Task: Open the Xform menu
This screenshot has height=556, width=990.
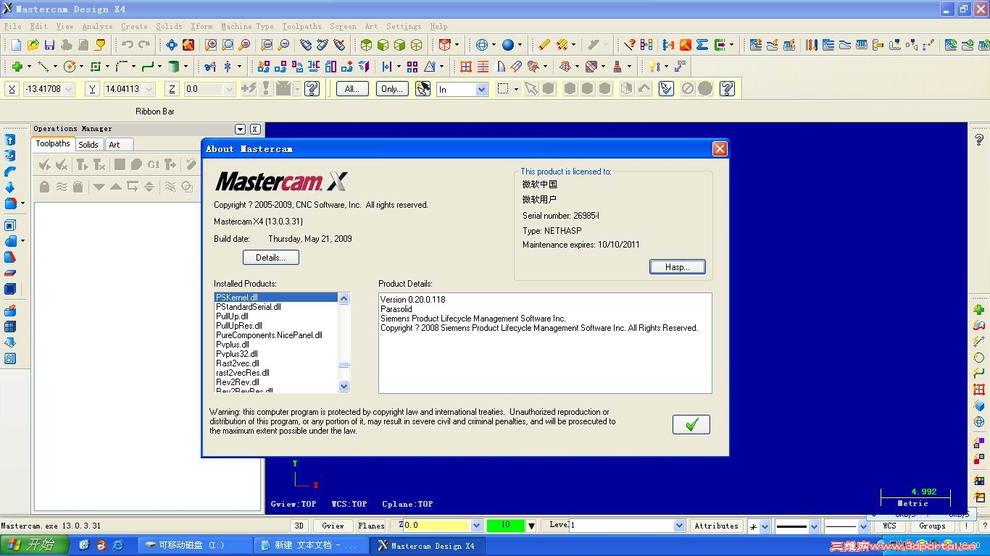Action: tap(201, 27)
